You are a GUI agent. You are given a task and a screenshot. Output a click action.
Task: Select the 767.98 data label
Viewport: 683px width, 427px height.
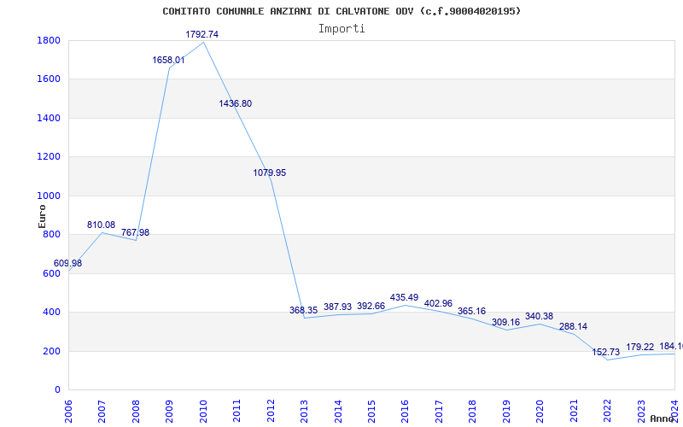click(x=135, y=232)
